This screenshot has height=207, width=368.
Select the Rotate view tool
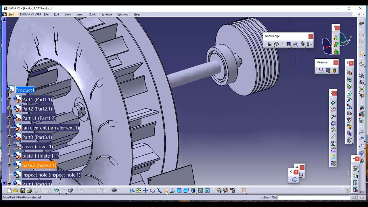click(x=152, y=190)
